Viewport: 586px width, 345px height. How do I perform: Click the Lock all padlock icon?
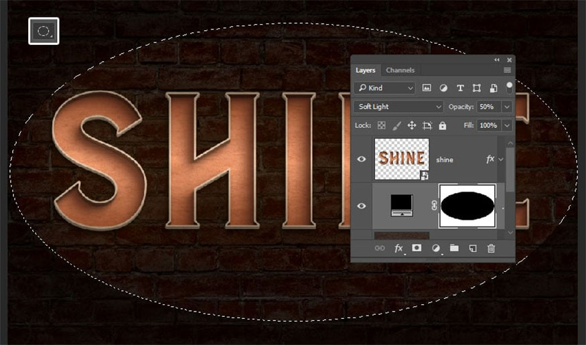(443, 125)
